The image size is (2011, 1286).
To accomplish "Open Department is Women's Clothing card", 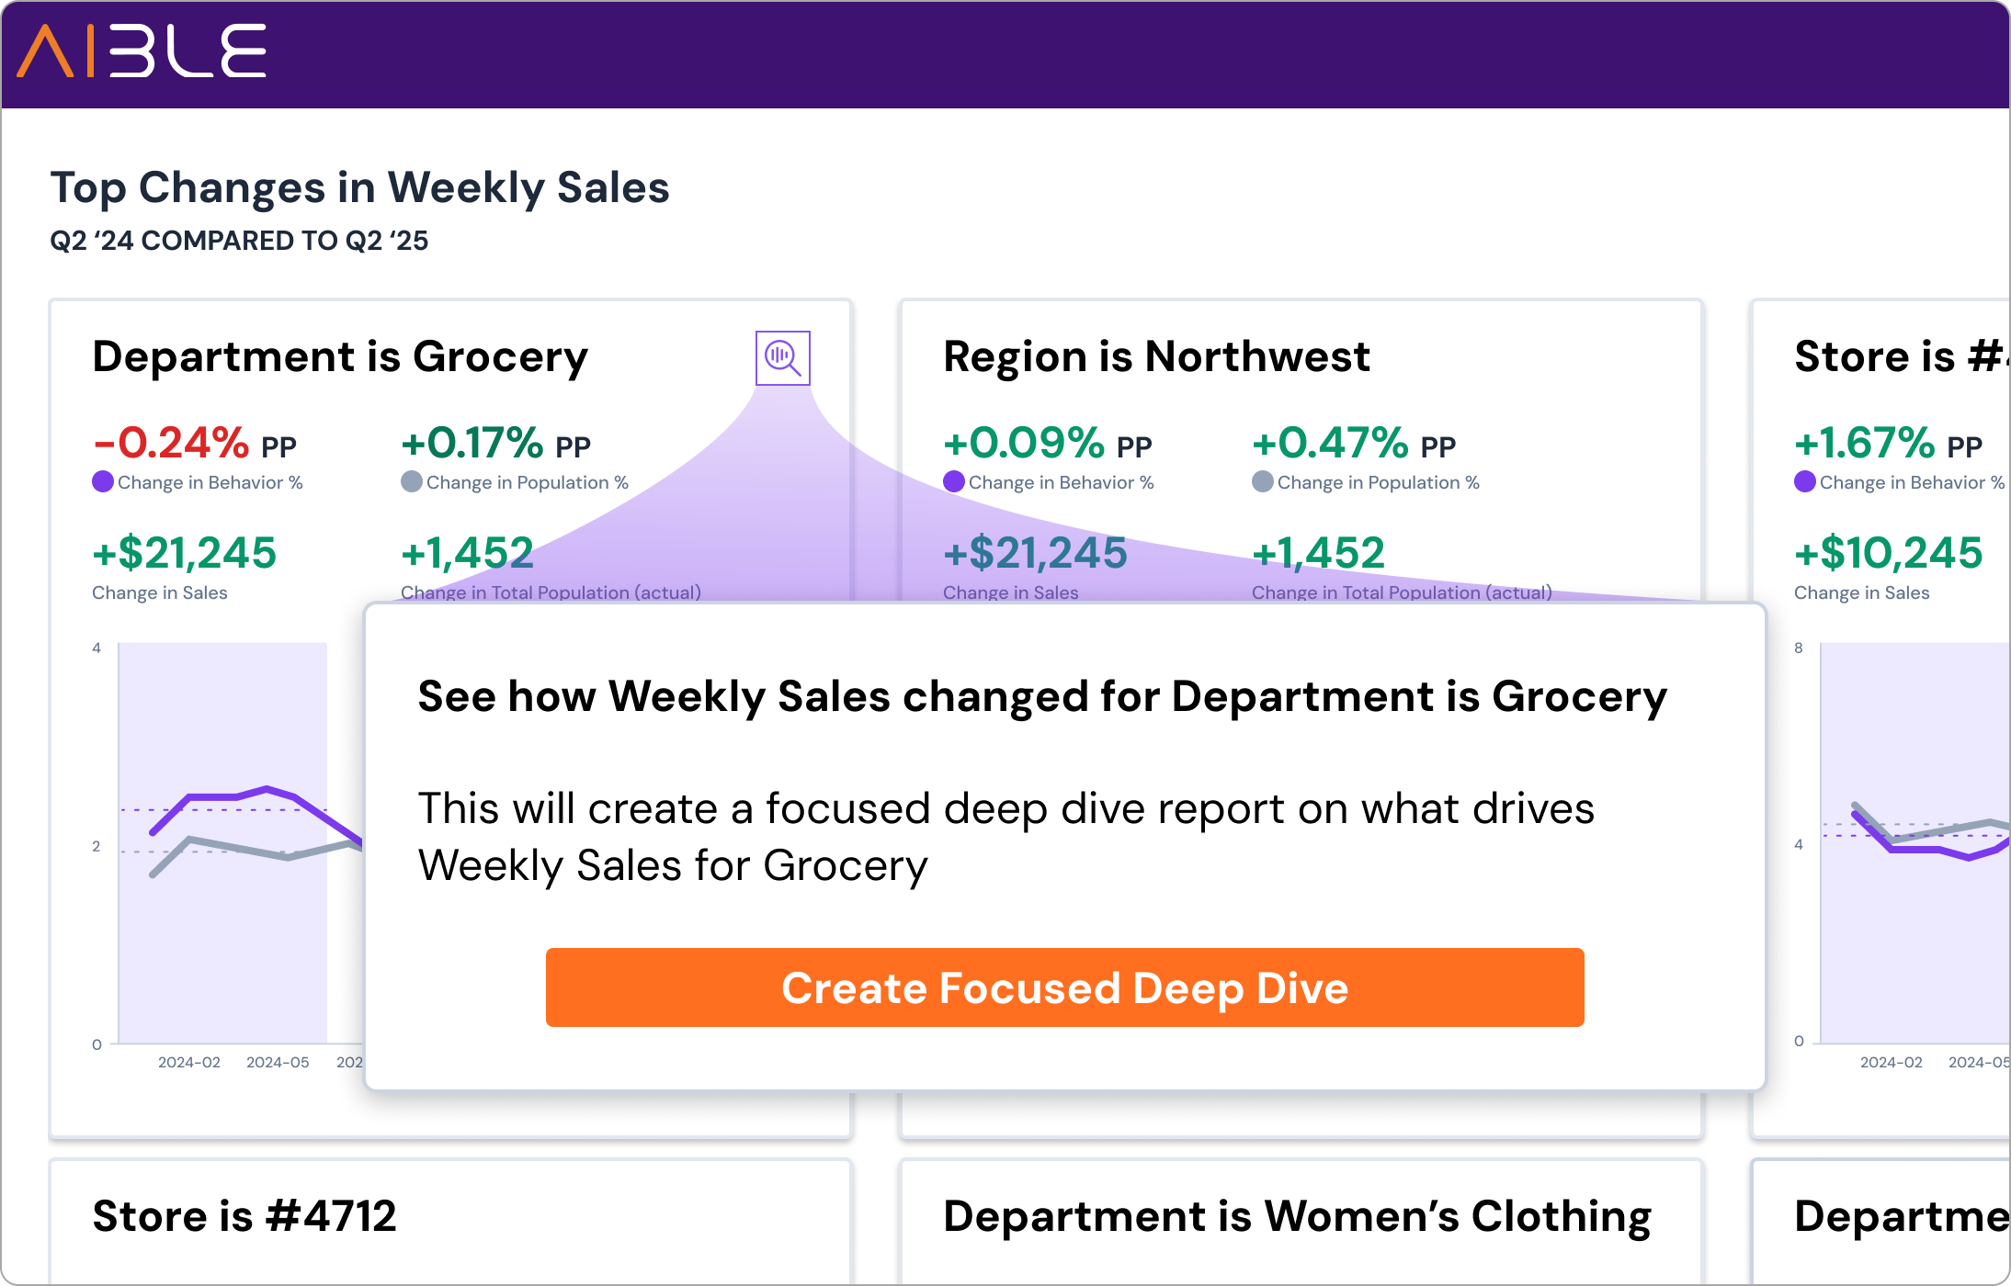I will click(1297, 1216).
